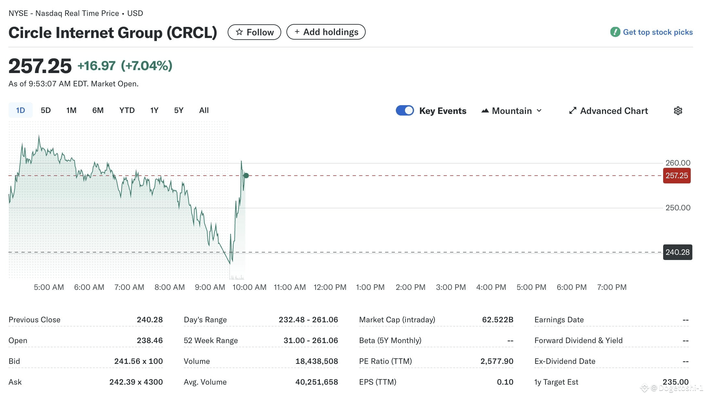The image size is (706, 396).
Task: Click the EPS (TTM) value 0.10
Action: (505, 382)
